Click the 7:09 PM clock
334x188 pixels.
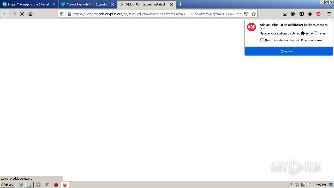coord(320,185)
